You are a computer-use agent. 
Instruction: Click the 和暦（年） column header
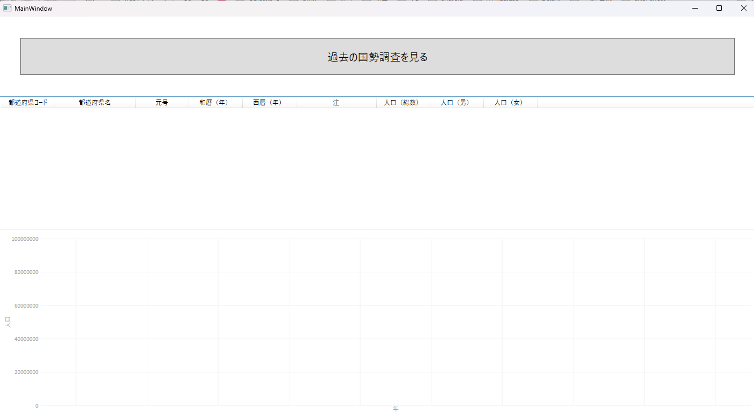(x=215, y=102)
